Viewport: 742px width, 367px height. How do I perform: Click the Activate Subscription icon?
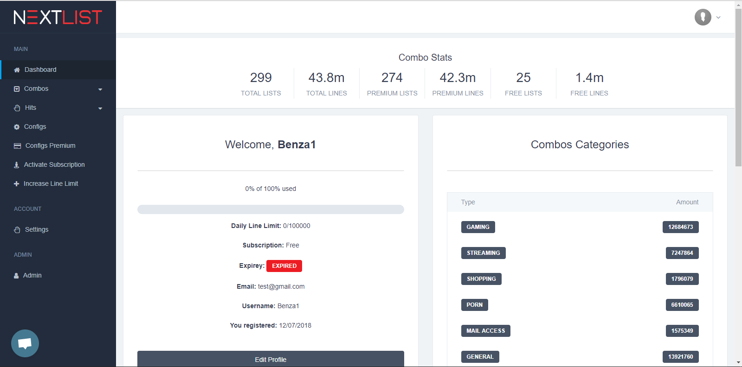(17, 165)
